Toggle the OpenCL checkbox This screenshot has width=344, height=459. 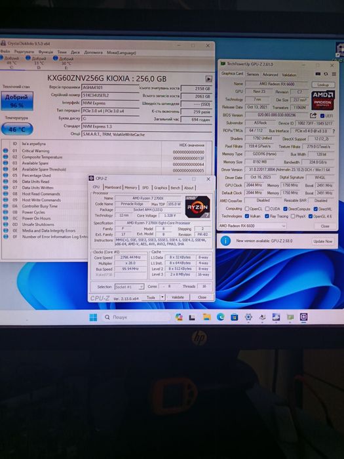tap(247, 209)
